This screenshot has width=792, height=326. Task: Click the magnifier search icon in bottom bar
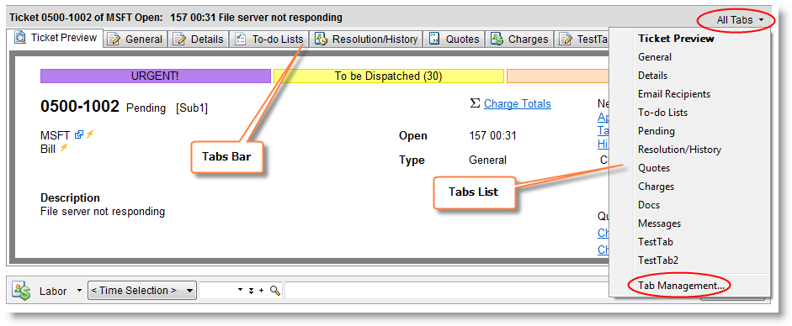pyautogui.click(x=275, y=291)
